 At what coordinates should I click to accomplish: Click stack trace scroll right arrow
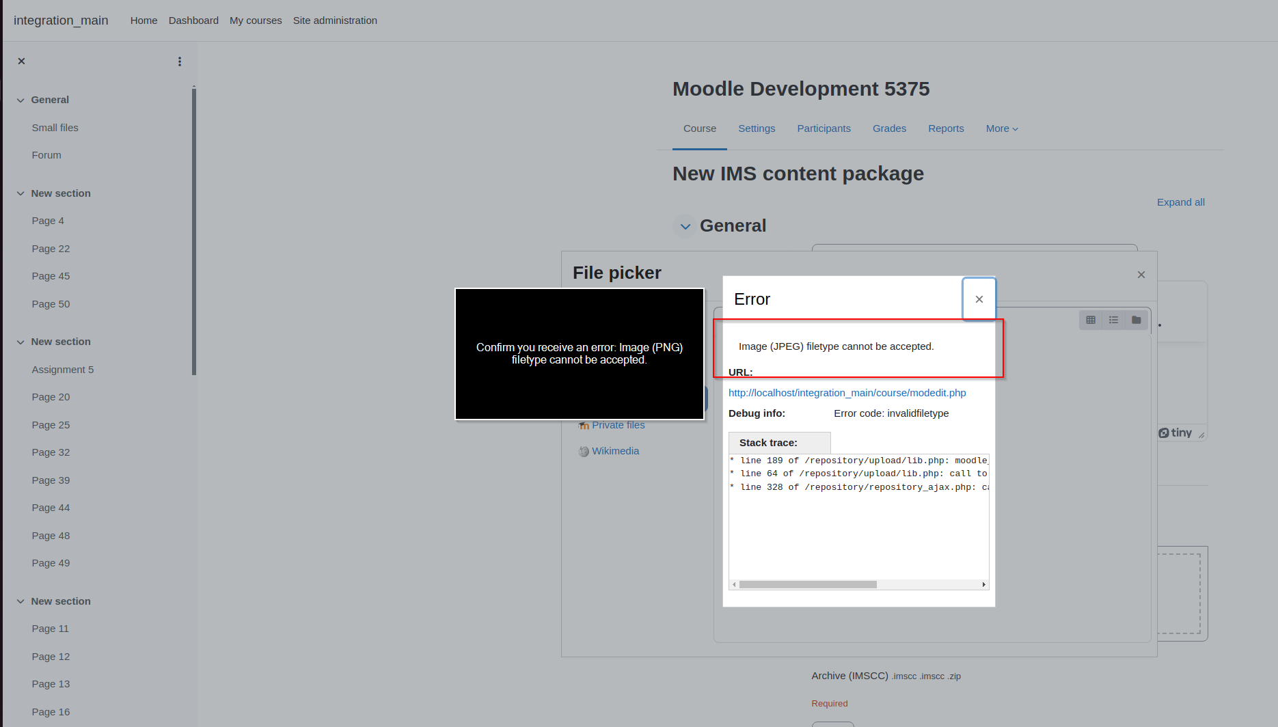click(x=983, y=585)
